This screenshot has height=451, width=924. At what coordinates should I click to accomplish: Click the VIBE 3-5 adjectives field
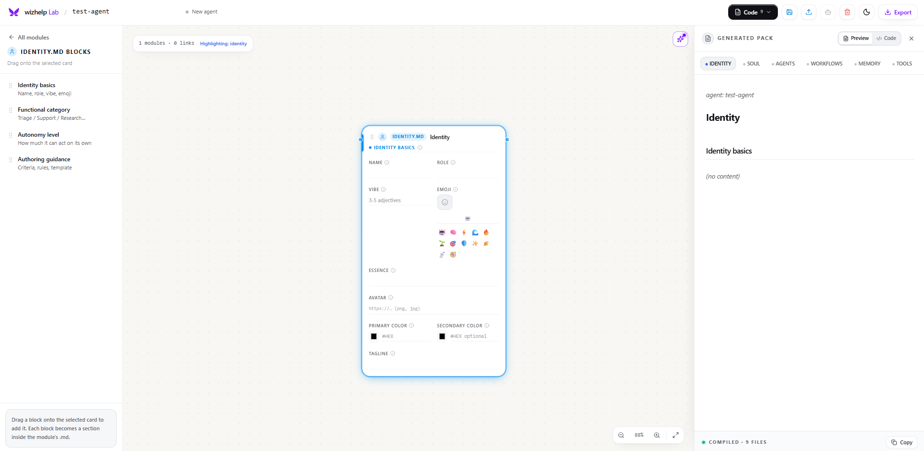[399, 200]
